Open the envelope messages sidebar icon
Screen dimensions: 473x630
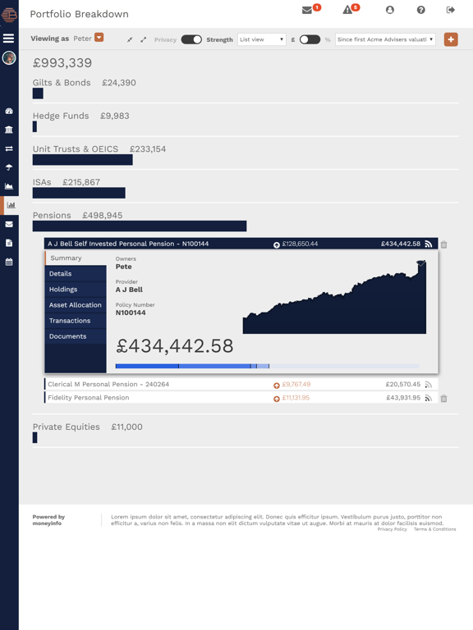click(x=9, y=224)
